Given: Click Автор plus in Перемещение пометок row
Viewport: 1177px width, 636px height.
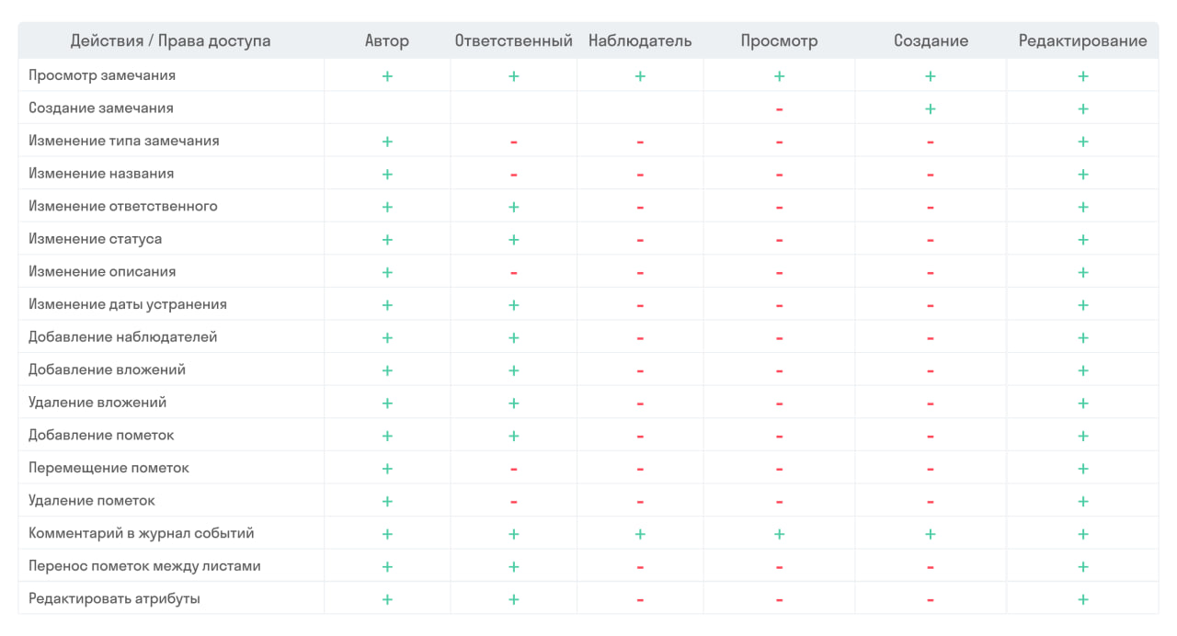Looking at the screenshot, I should tap(387, 469).
